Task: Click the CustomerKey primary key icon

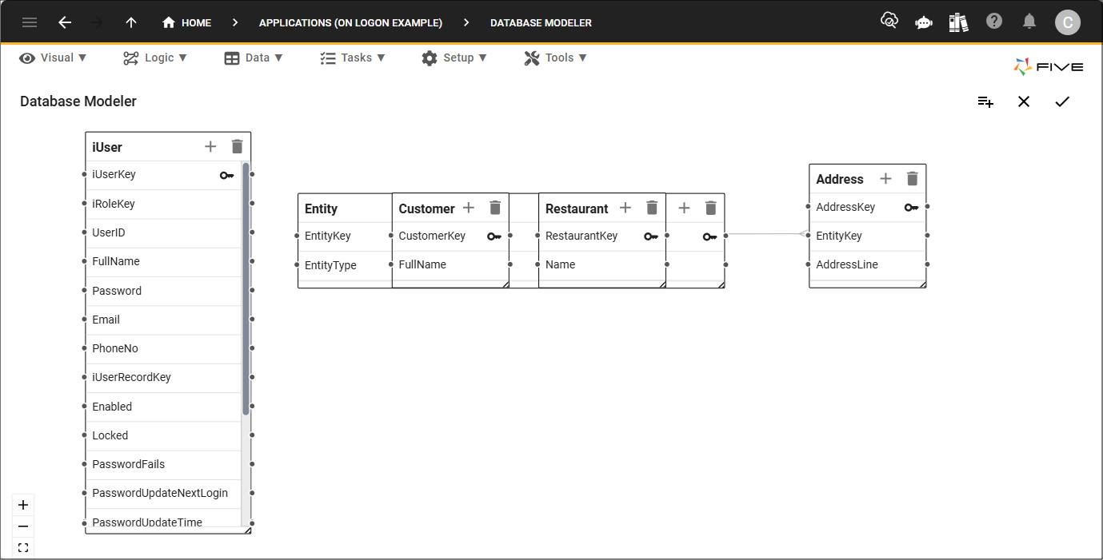Action: 494,236
